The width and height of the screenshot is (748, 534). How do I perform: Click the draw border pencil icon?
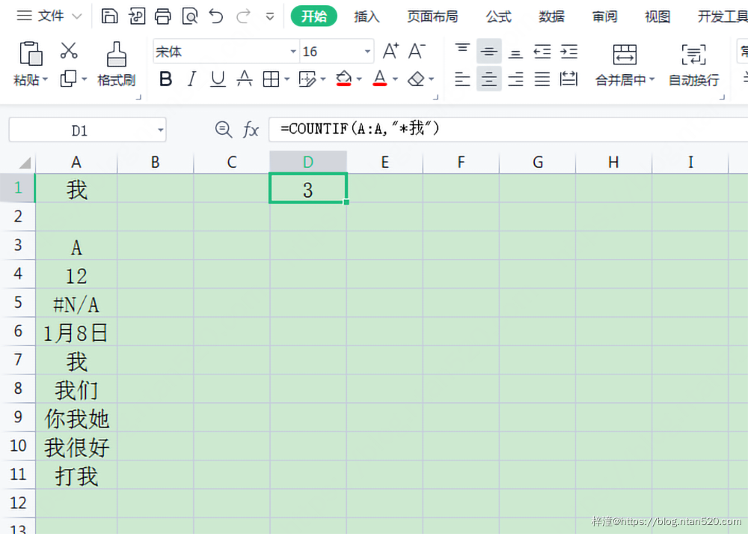pyautogui.click(x=307, y=79)
